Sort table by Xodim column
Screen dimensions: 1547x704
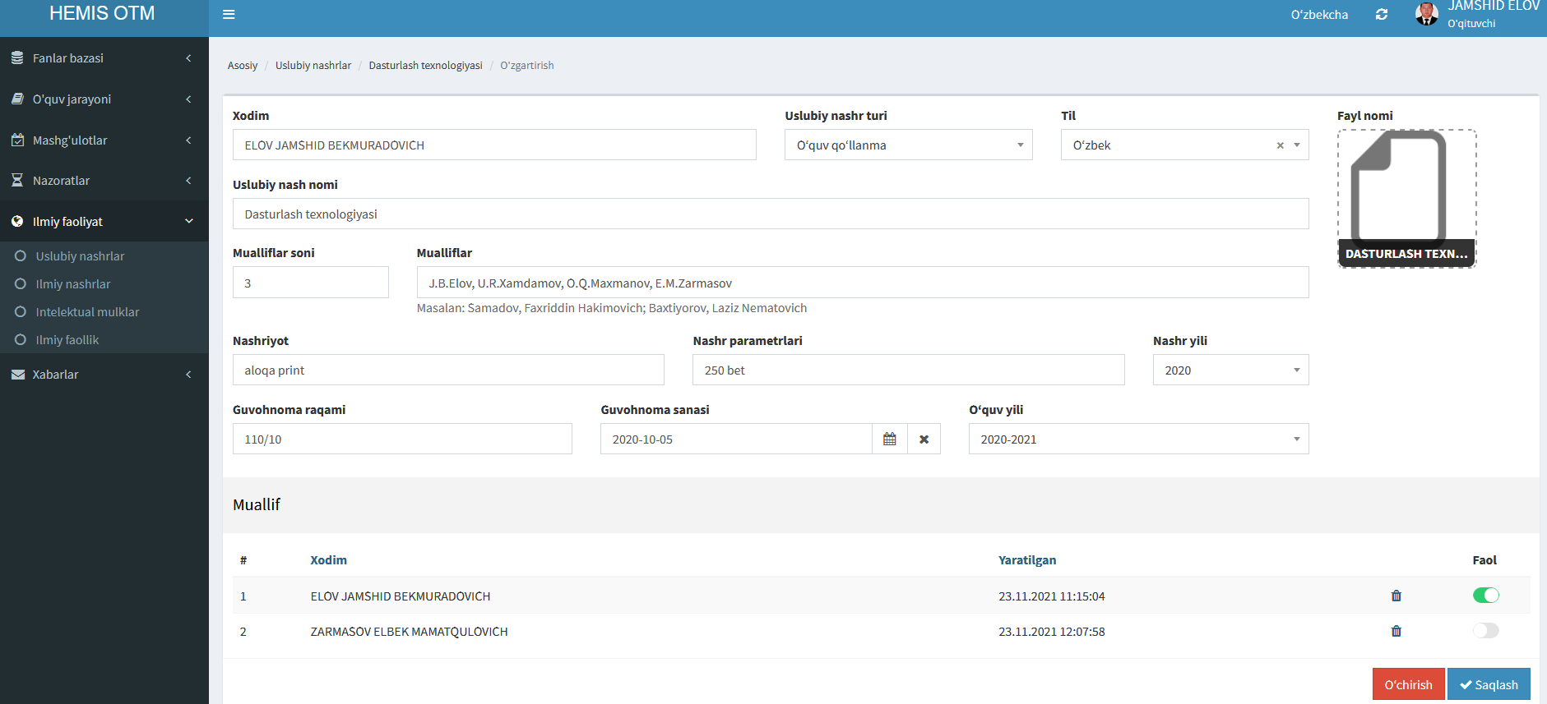click(328, 560)
